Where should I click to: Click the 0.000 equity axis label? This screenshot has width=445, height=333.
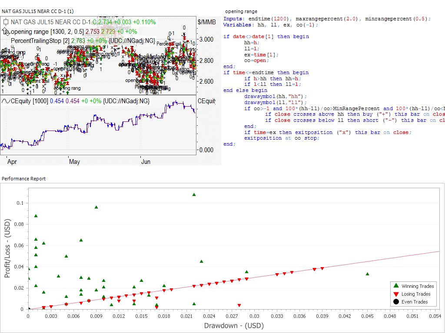coord(206,150)
